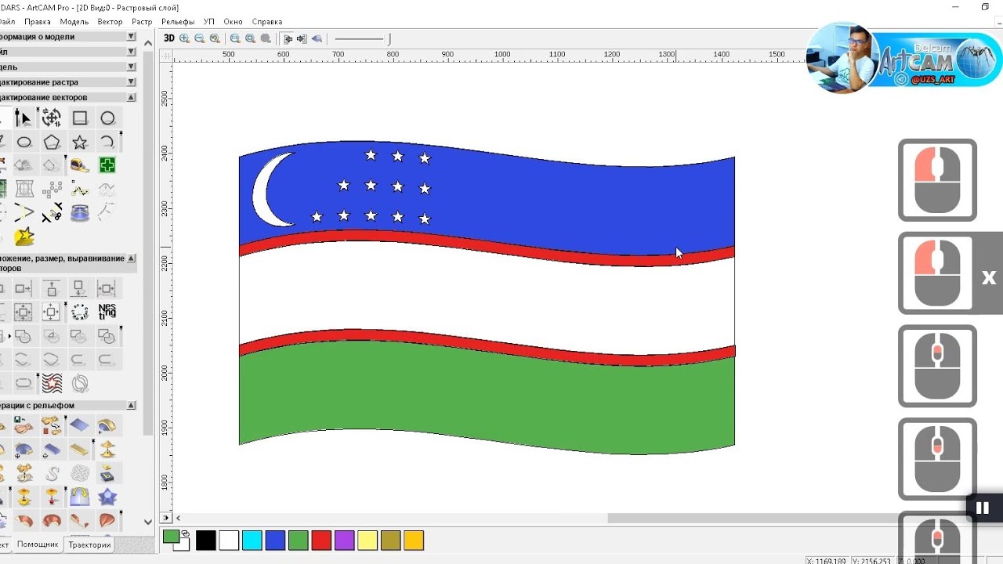Open the Вектор menu

click(110, 22)
